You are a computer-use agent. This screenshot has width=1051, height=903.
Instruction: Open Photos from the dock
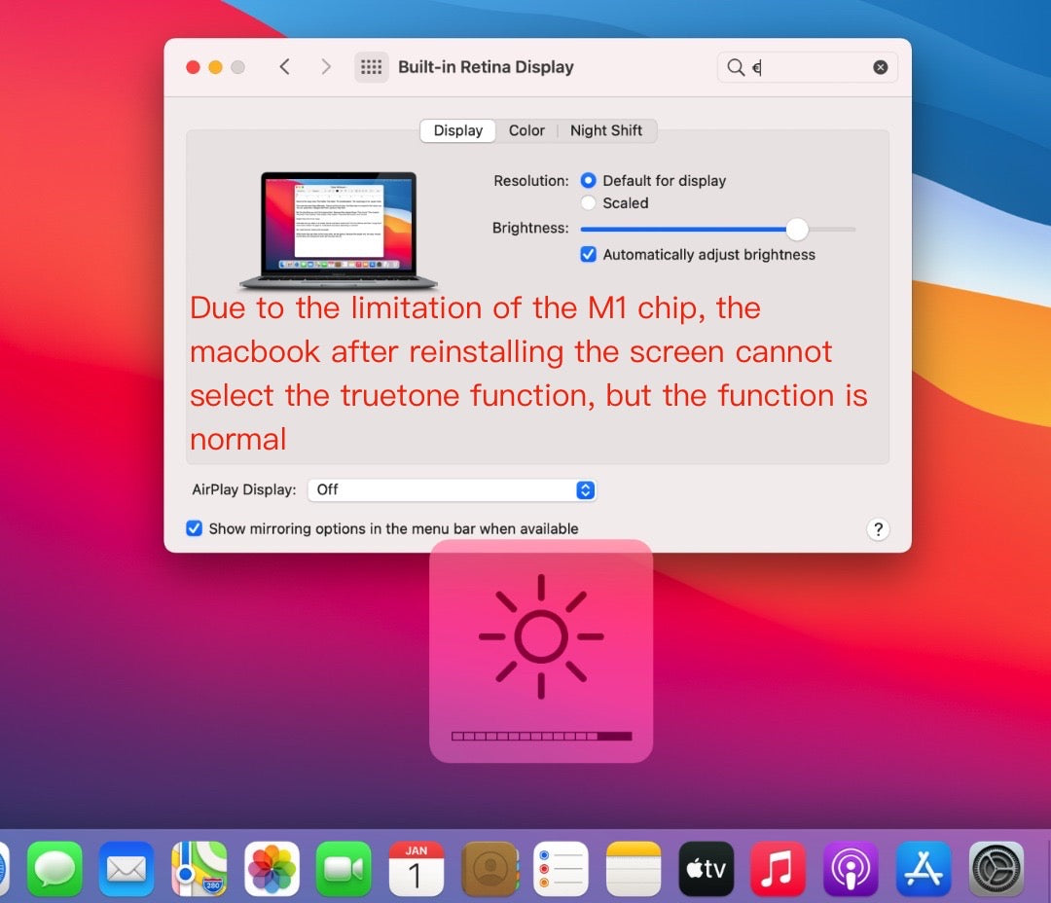click(x=272, y=868)
